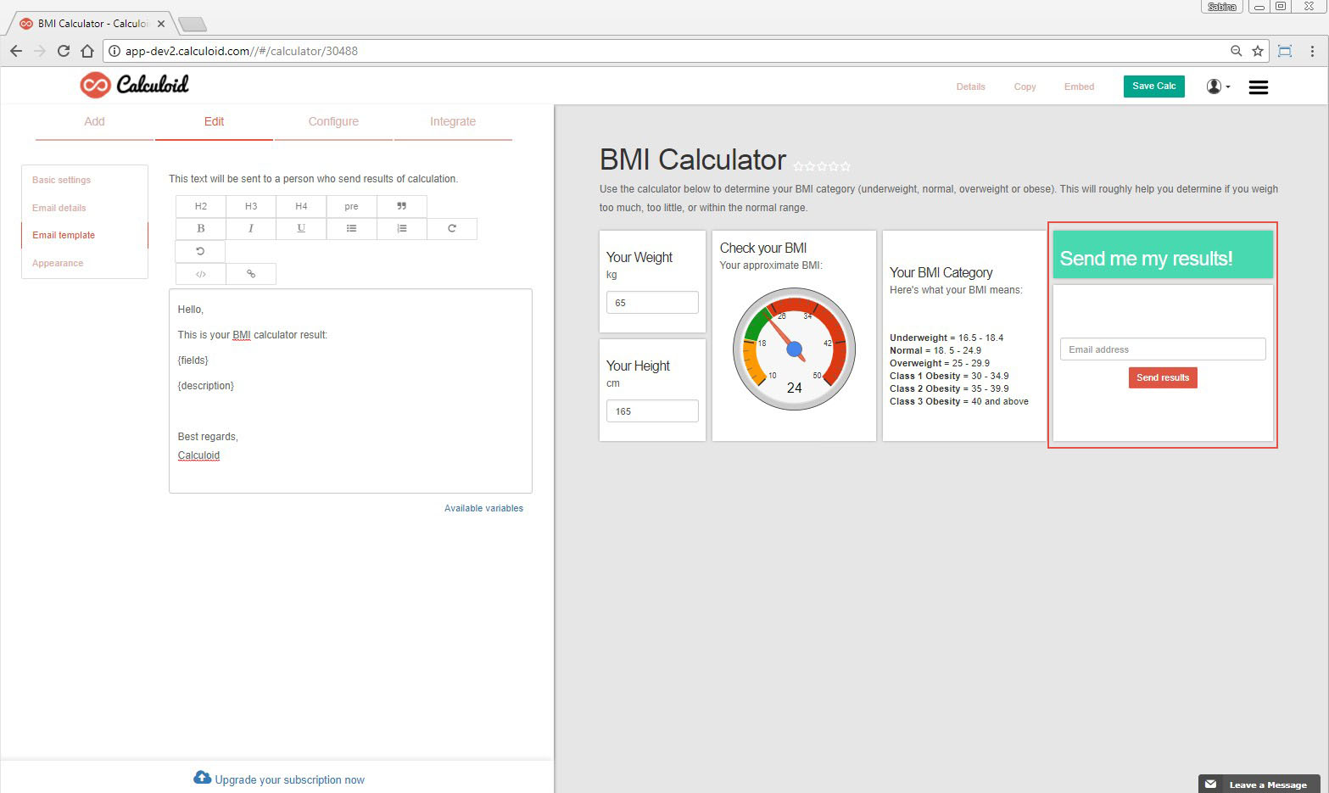This screenshot has height=793, width=1329.
Task: Toggle italic formatting
Action: [x=251, y=228]
